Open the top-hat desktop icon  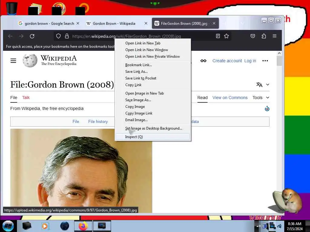12,8
